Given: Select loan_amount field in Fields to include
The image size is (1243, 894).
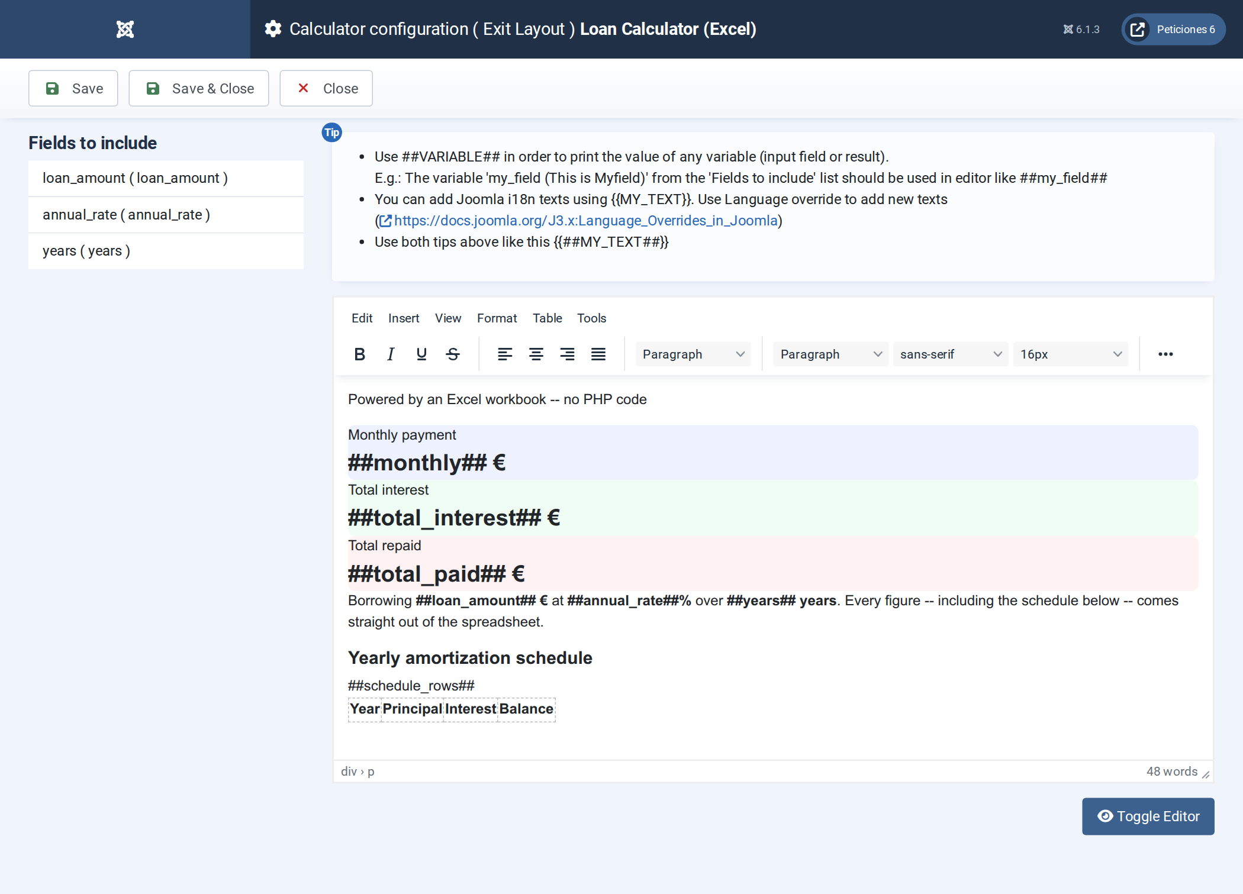Looking at the screenshot, I should [x=166, y=178].
